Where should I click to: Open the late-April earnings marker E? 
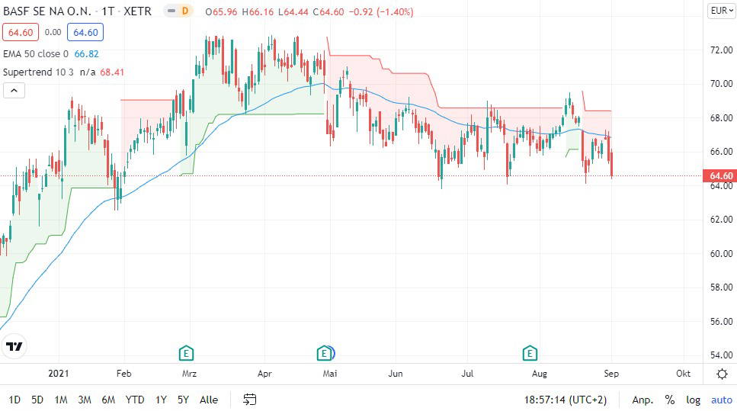pyautogui.click(x=324, y=353)
